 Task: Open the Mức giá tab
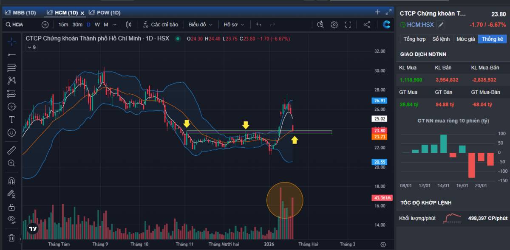pos(465,39)
